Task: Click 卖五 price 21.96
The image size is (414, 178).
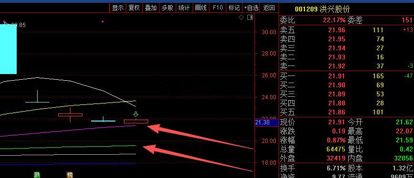Action: (x=337, y=30)
